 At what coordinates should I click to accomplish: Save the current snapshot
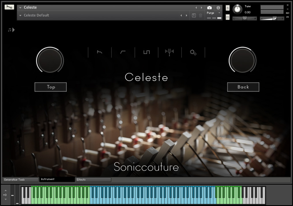(194, 16)
